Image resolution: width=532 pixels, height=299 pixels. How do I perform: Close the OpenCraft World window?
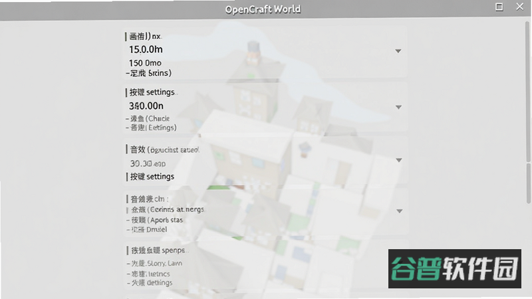tap(520, 7)
